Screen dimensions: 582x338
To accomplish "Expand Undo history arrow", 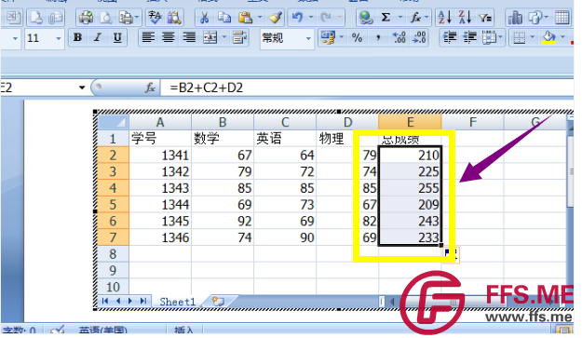I will pyautogui.click(x=311, y=17).
